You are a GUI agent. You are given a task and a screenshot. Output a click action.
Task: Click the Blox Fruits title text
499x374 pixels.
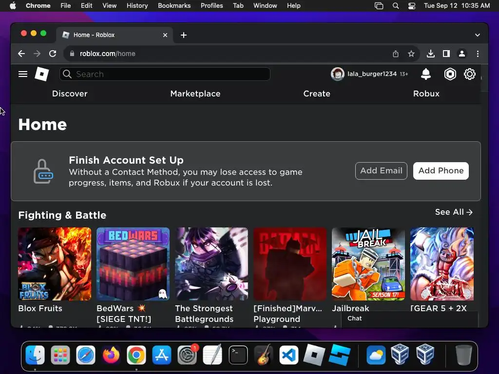coord(40,308)
